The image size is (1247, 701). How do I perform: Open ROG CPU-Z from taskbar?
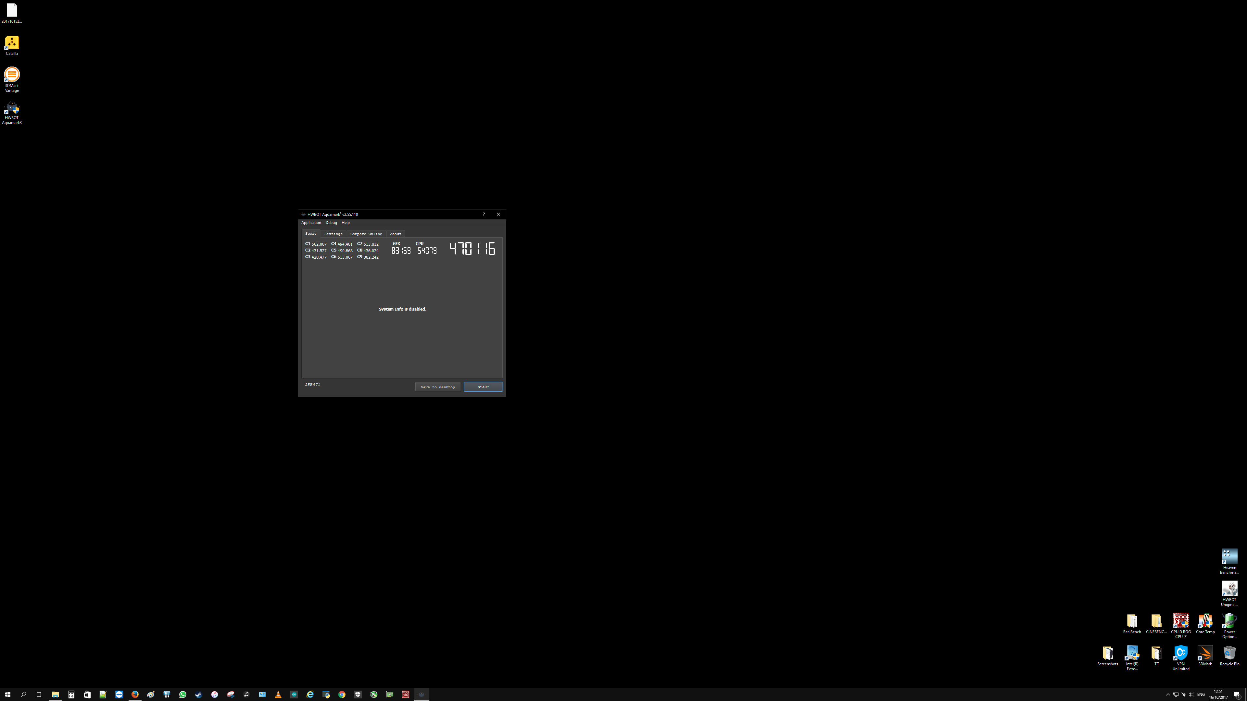(405, 694)
